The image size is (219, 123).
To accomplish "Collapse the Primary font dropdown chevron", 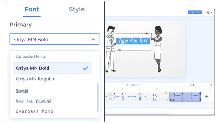I will [x=93, y=40].
